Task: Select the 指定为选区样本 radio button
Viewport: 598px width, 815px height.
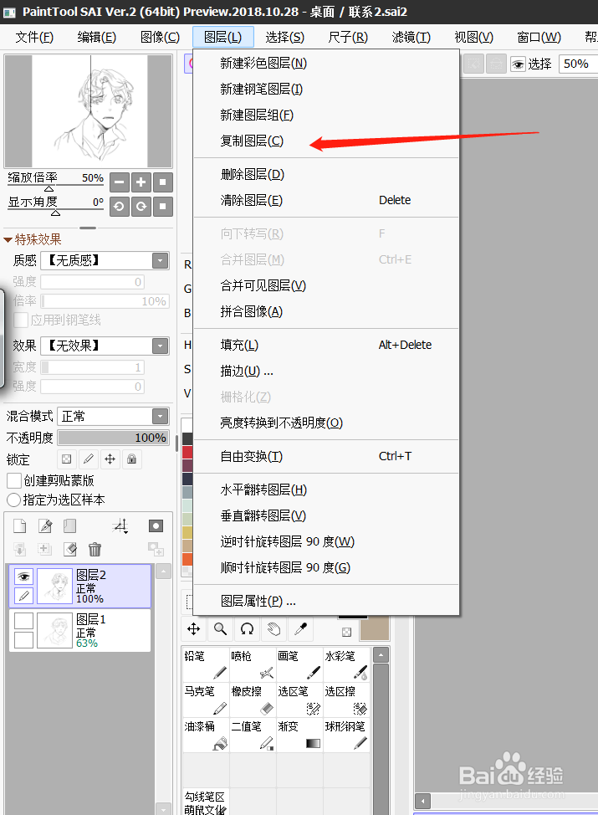Action: click(13, 500)
